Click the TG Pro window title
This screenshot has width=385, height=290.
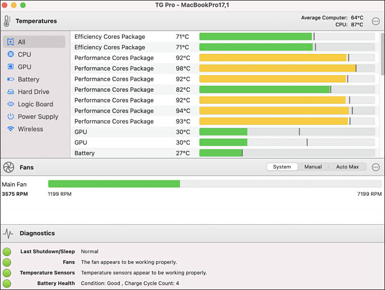pyautogui.click(x=192, y=5)
